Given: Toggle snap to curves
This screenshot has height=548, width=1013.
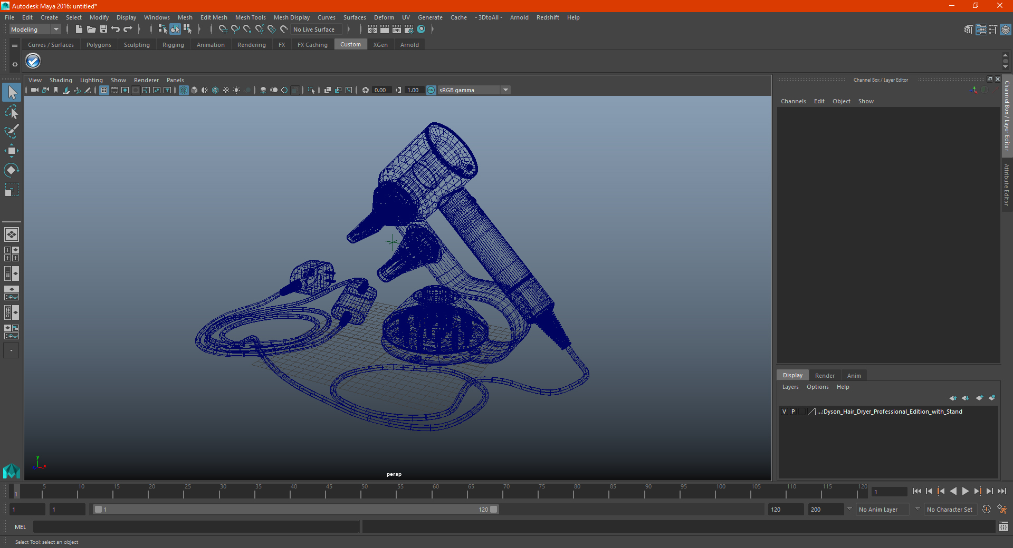Looking at the screenshot, I should pyautogui.click(x=235, y=30).
